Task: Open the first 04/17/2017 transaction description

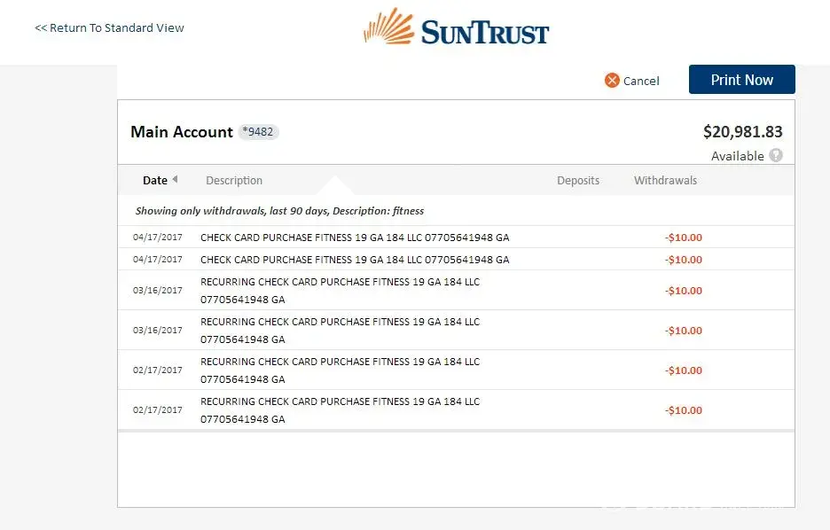Action: click(355, 238)
